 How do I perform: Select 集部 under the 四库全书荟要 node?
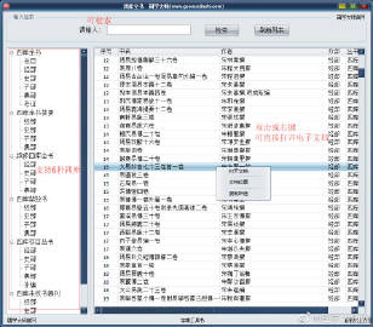tap(29, 147)
